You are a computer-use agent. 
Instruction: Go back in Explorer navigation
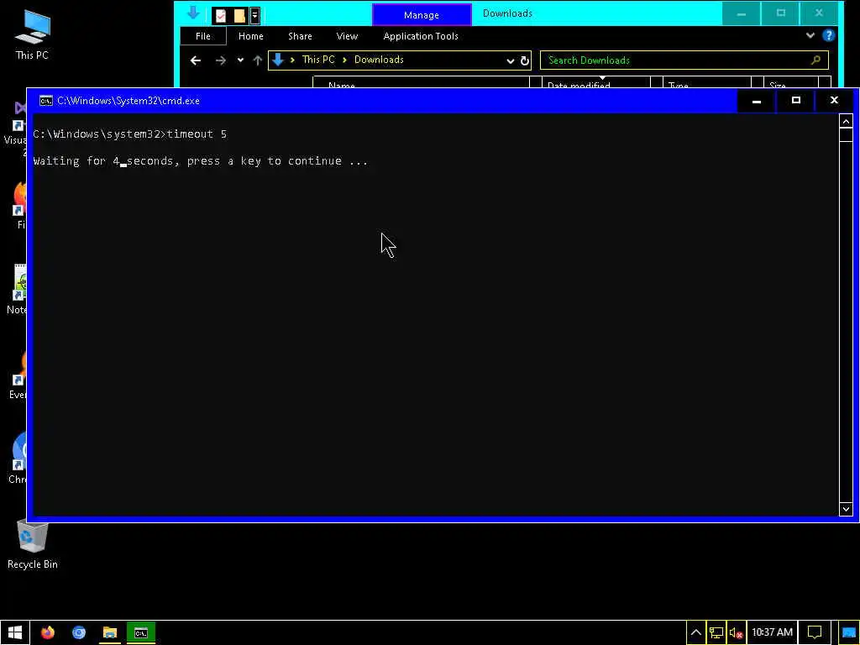[x=195, y=60]
